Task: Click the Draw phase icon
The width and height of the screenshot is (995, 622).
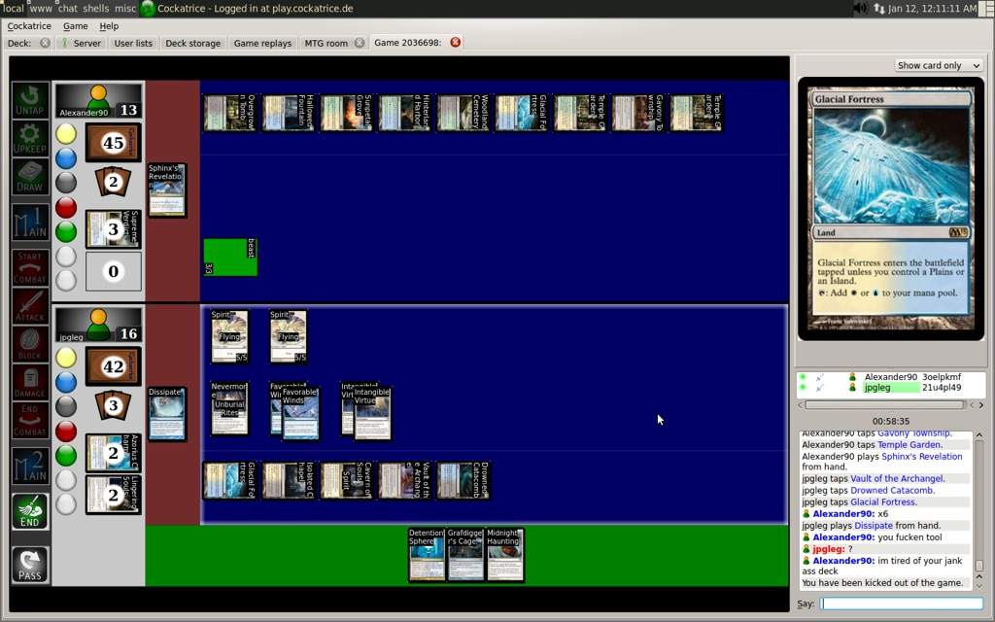Action: (x=30, y=177)
